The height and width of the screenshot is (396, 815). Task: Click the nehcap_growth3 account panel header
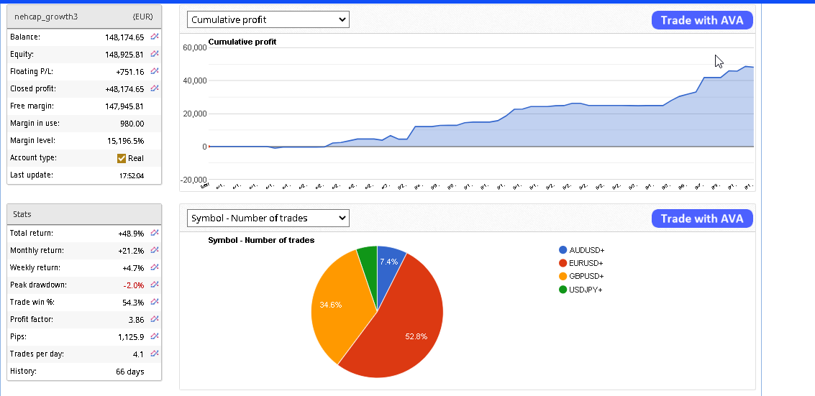point(83,16)
